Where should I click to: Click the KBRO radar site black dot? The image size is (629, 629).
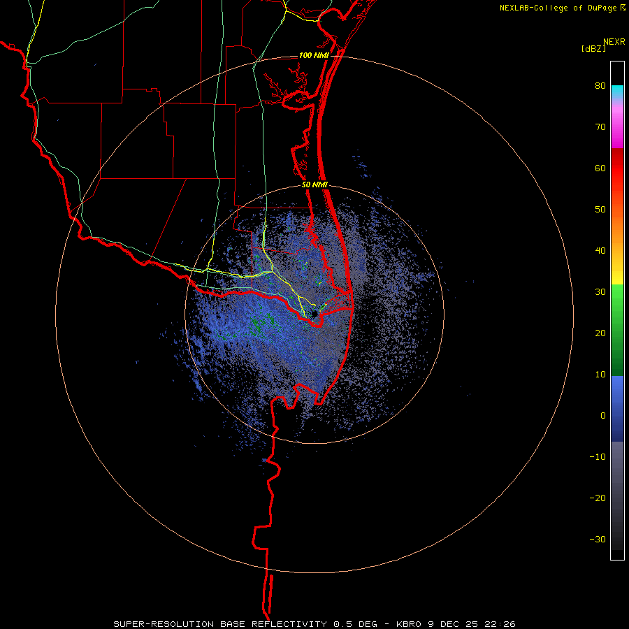314,314
